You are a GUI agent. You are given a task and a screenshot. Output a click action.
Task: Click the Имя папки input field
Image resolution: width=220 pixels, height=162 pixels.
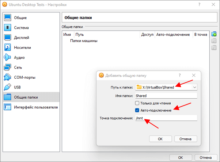tap(166, 96)
